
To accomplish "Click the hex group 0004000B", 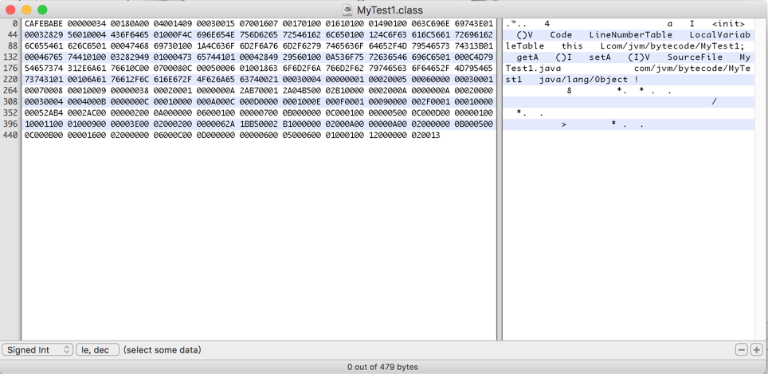I will pos(87,102).
